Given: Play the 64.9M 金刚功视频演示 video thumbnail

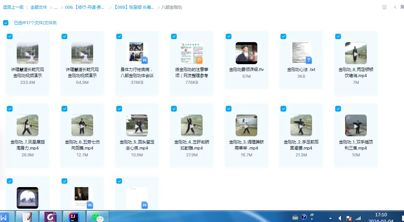Looking at the screenshot, I should (82, 53).
